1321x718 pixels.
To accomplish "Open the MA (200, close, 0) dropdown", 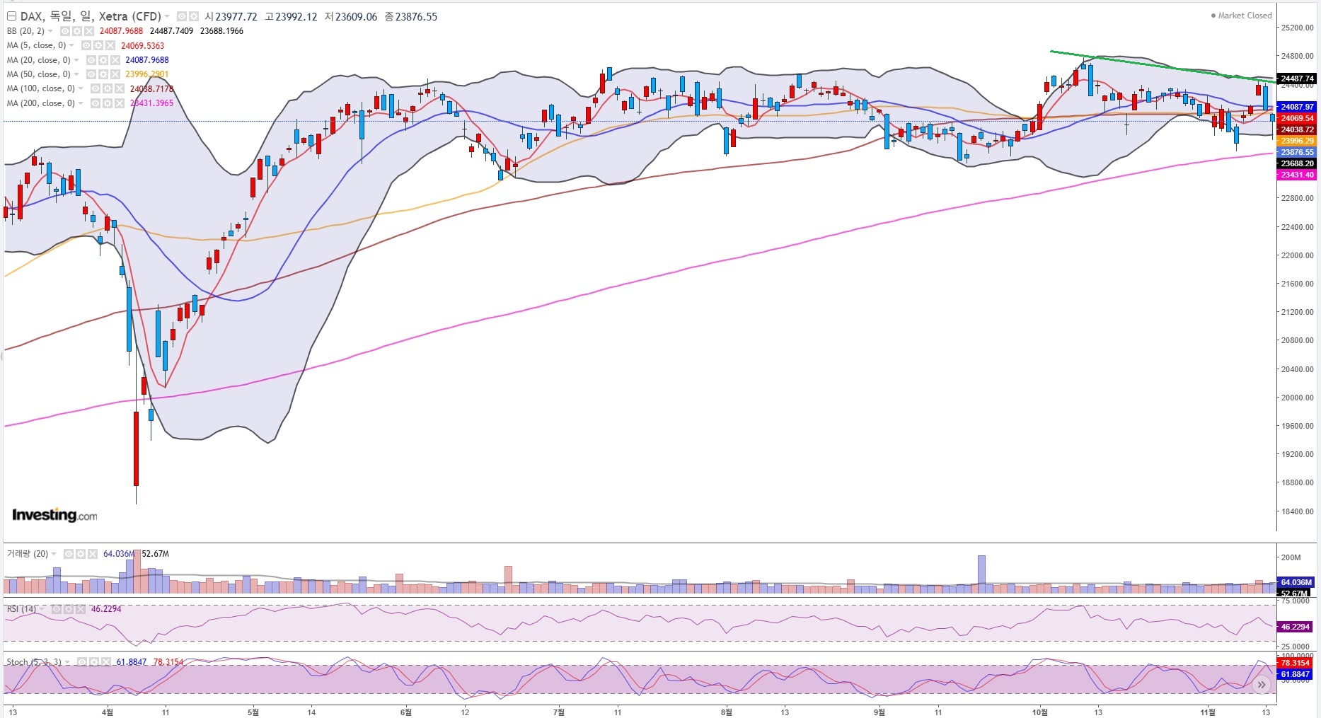I will pos(81,103).
